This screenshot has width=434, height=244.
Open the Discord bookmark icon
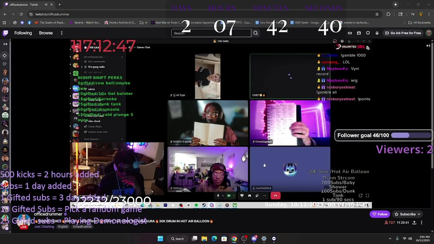click(x=22, y=23)
